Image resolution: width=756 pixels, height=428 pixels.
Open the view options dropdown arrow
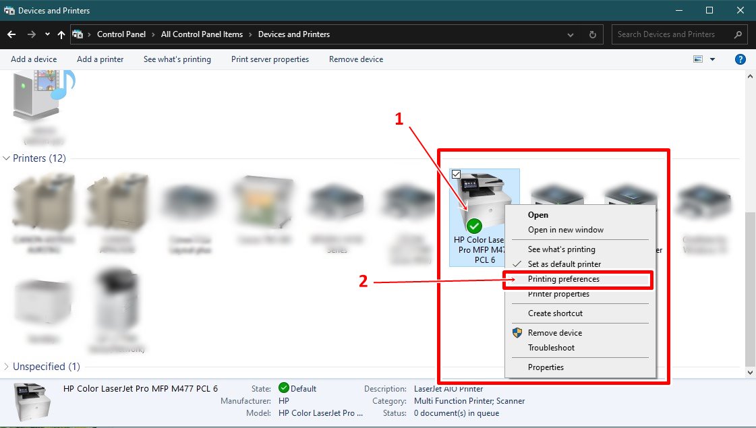point(712,59)
